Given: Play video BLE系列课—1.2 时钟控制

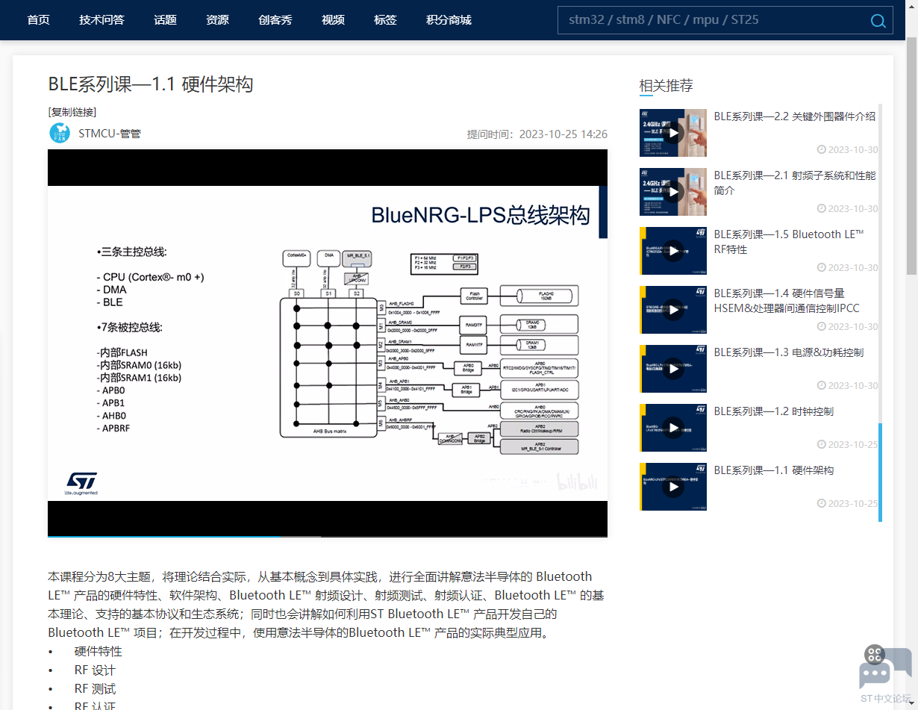Looking at the screenshot, I should [x=673, y=428].
